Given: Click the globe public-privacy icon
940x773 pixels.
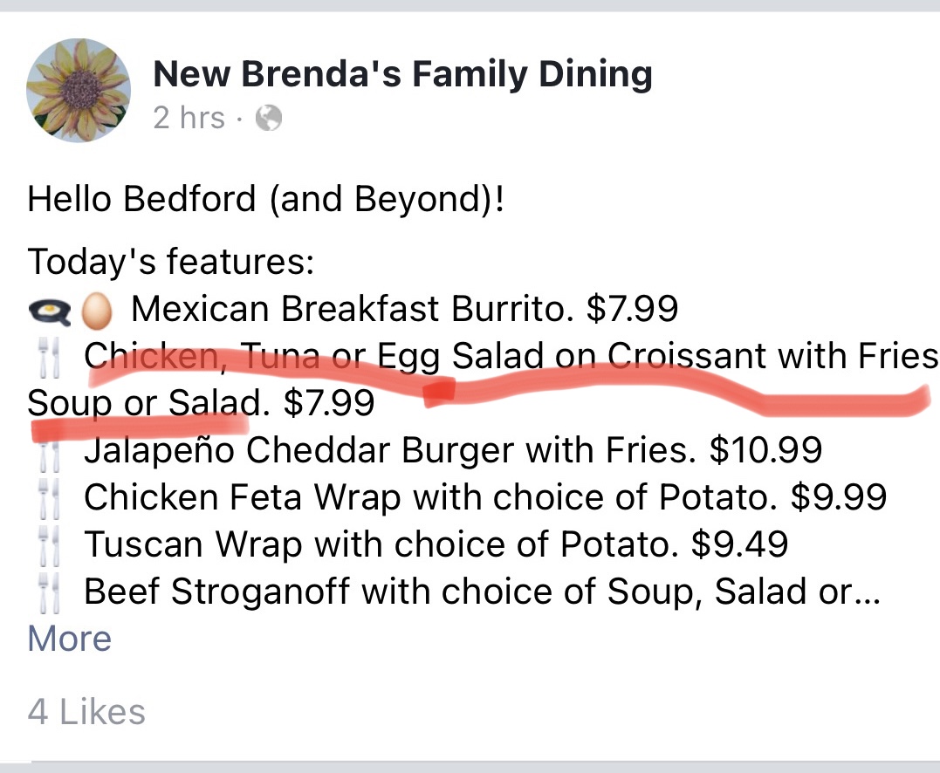Looking at the screenshot, I should click(x=268, y=119).
